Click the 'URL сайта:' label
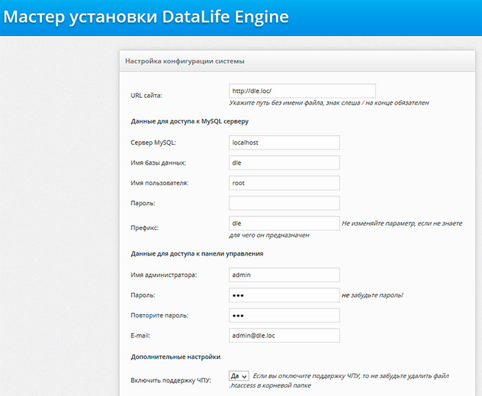Viewport: 482px width, 396px height. [x=146, y=96]
